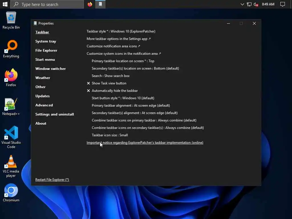Open Important notice regarding ExplorerPatcher's taskbar link
The width and height of the screenshot is (292, 219).
pos(145,143)
